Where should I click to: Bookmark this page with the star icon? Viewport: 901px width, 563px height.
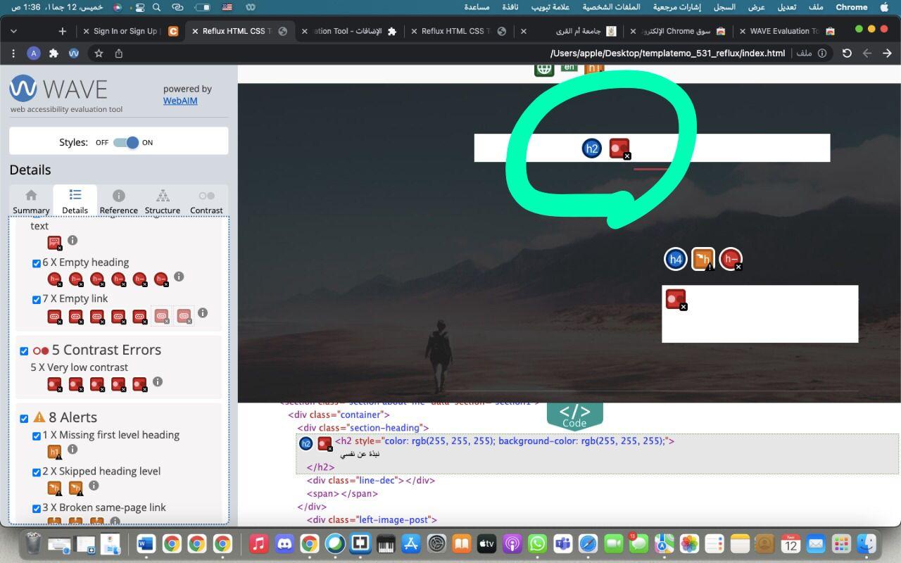(x=99, y=53)
